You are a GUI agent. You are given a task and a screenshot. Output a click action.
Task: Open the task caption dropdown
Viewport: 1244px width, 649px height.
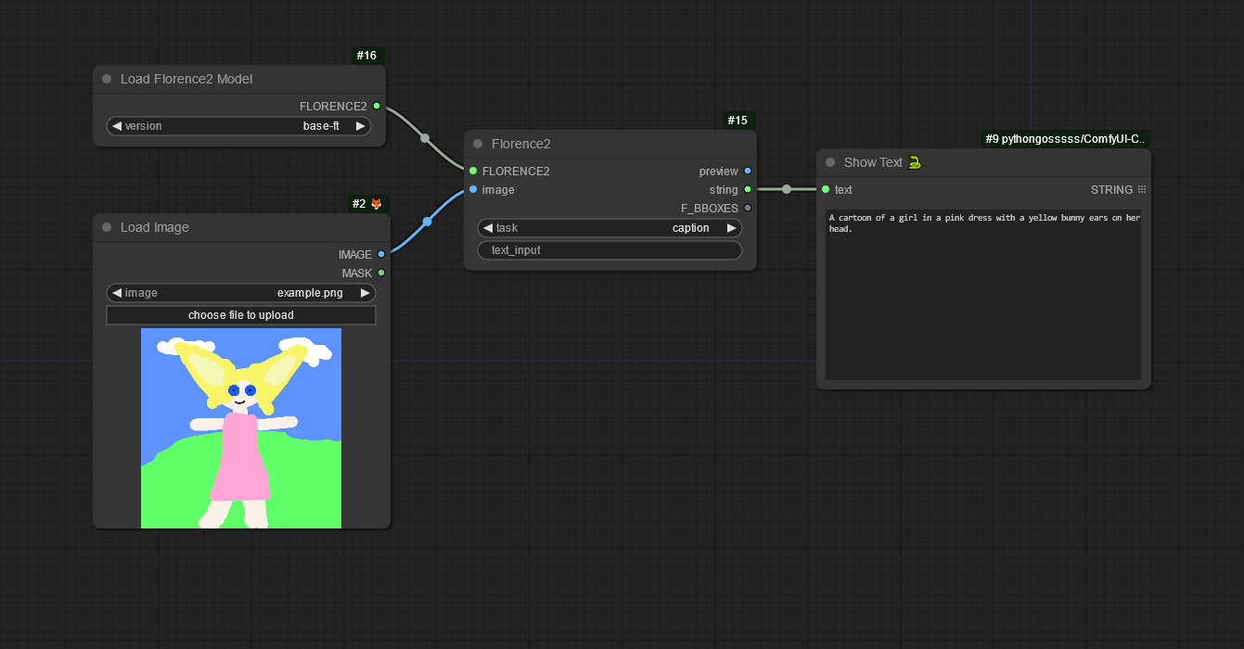coord(610,228)
